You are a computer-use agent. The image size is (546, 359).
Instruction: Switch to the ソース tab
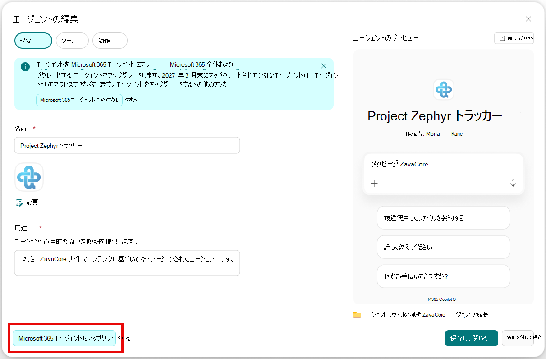pyautogui.click(x=72, y=41)
